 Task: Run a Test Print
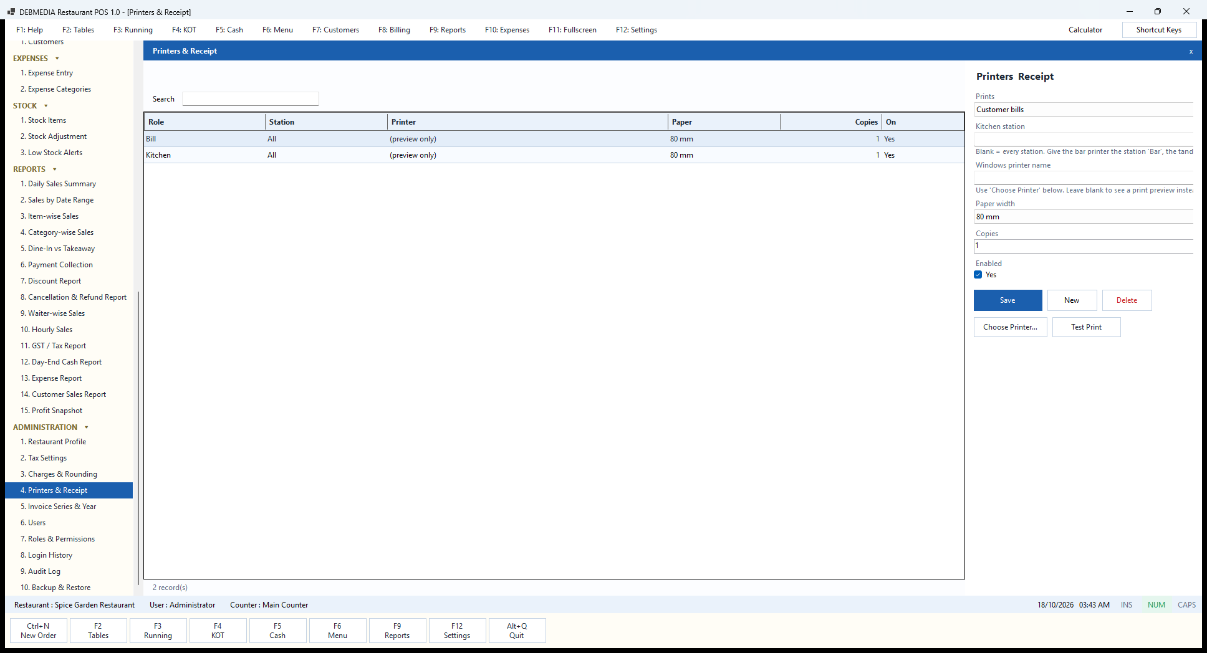[1086, 327]
